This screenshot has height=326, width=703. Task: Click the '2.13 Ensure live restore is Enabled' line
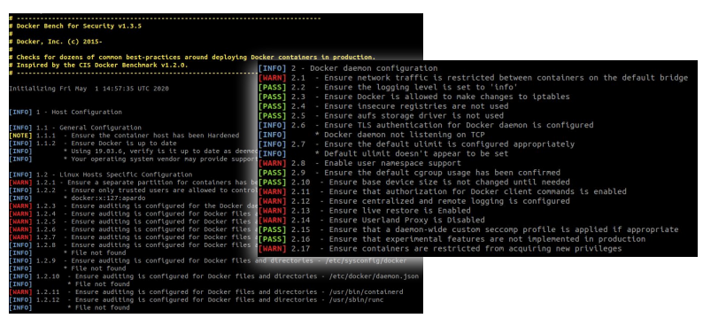[x=365, y=210]
